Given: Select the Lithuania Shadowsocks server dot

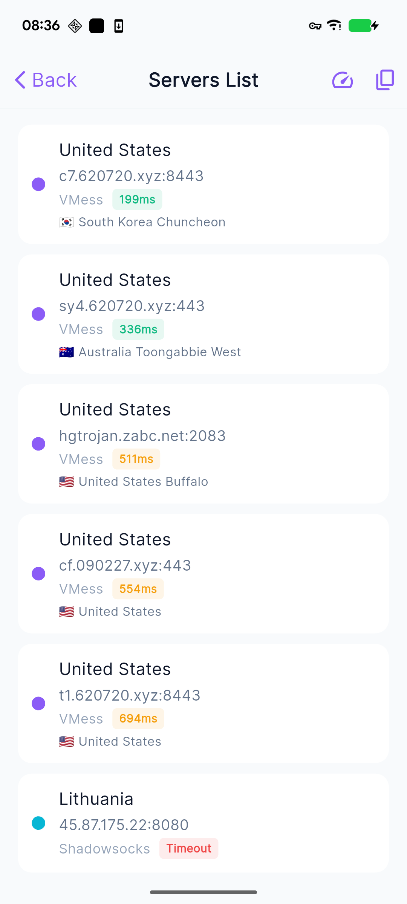Looking at the screenshot, I should (38, 823).
